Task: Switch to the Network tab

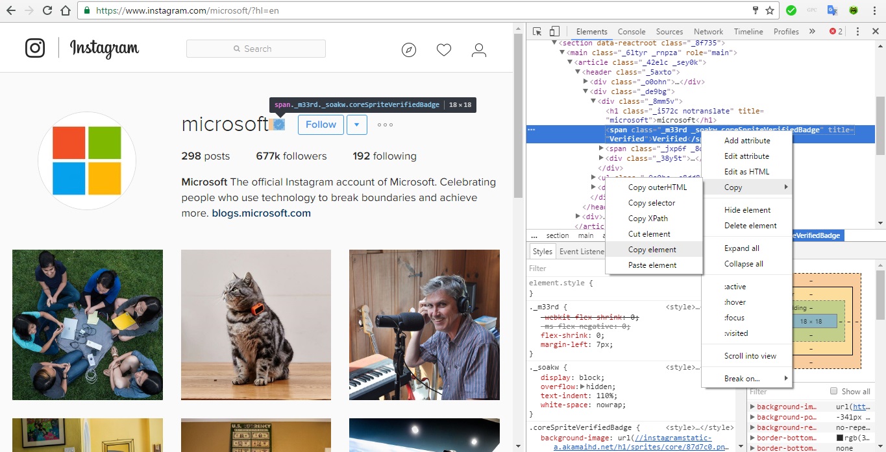Action: click(708, 32)
